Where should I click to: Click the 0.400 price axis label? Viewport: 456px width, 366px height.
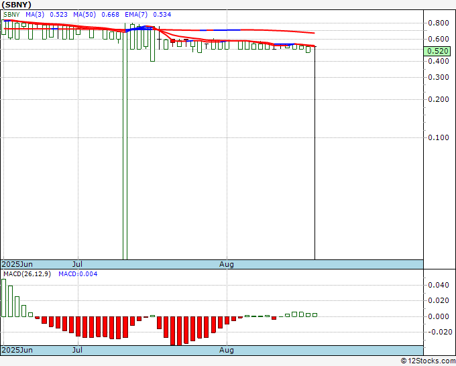[439, 61]
